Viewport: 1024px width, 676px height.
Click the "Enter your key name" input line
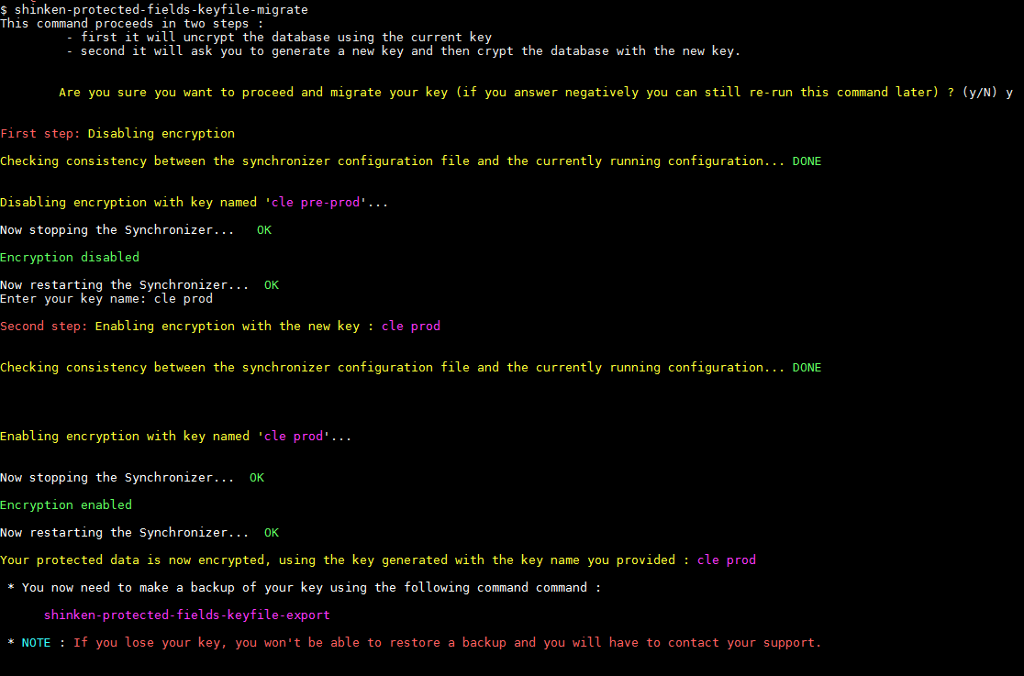[x=106, y=299]
